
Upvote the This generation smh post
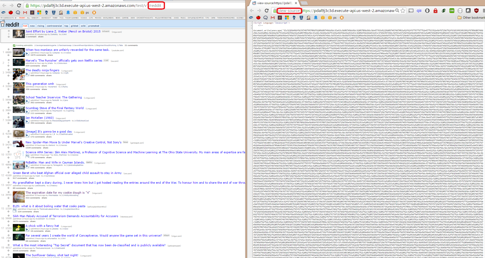tap(8, 84)
